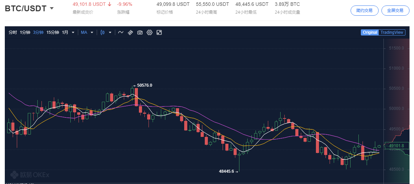Click the 简约交易 button
414x184 pixels.
click(x=364, y=11)
